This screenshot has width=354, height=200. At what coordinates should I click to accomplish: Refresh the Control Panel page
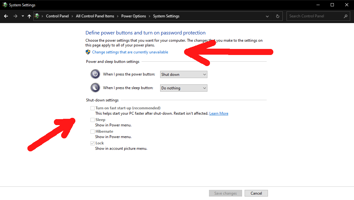click(x=277, y=16)
